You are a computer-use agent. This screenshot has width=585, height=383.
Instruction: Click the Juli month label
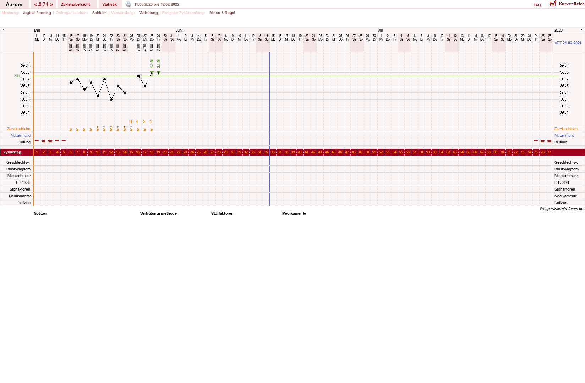(x=381, y=30)
